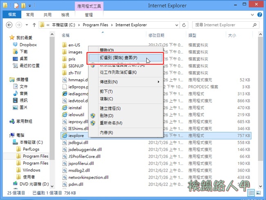Open the recent locations dropdown arrow
266x200 pixels.
pos(27,25)
